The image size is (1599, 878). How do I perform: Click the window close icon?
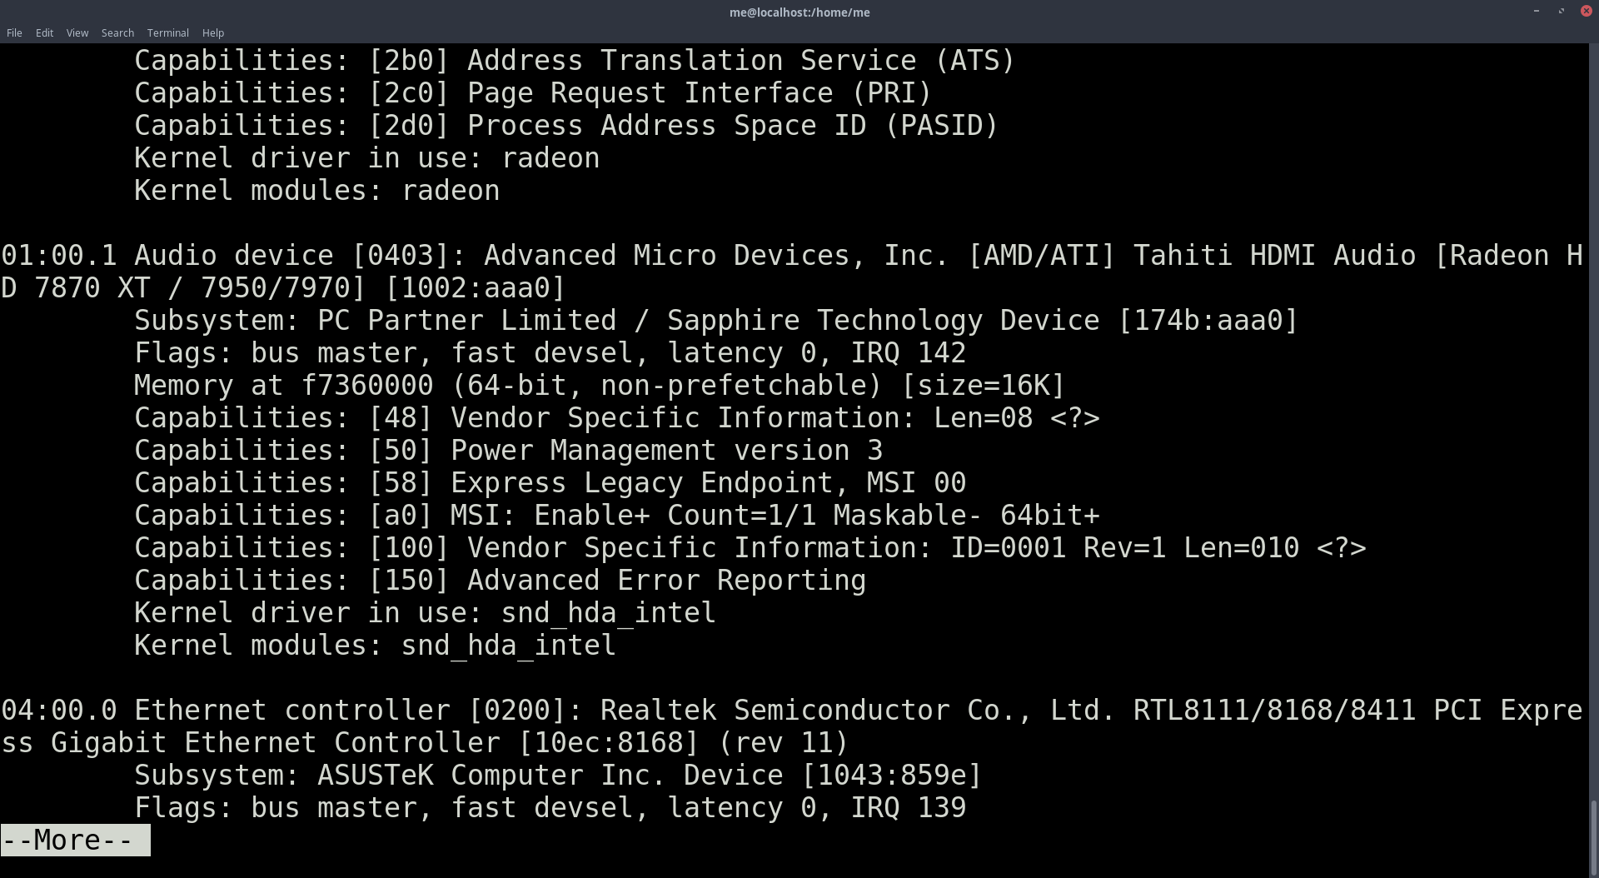(x=1586, y=11)
